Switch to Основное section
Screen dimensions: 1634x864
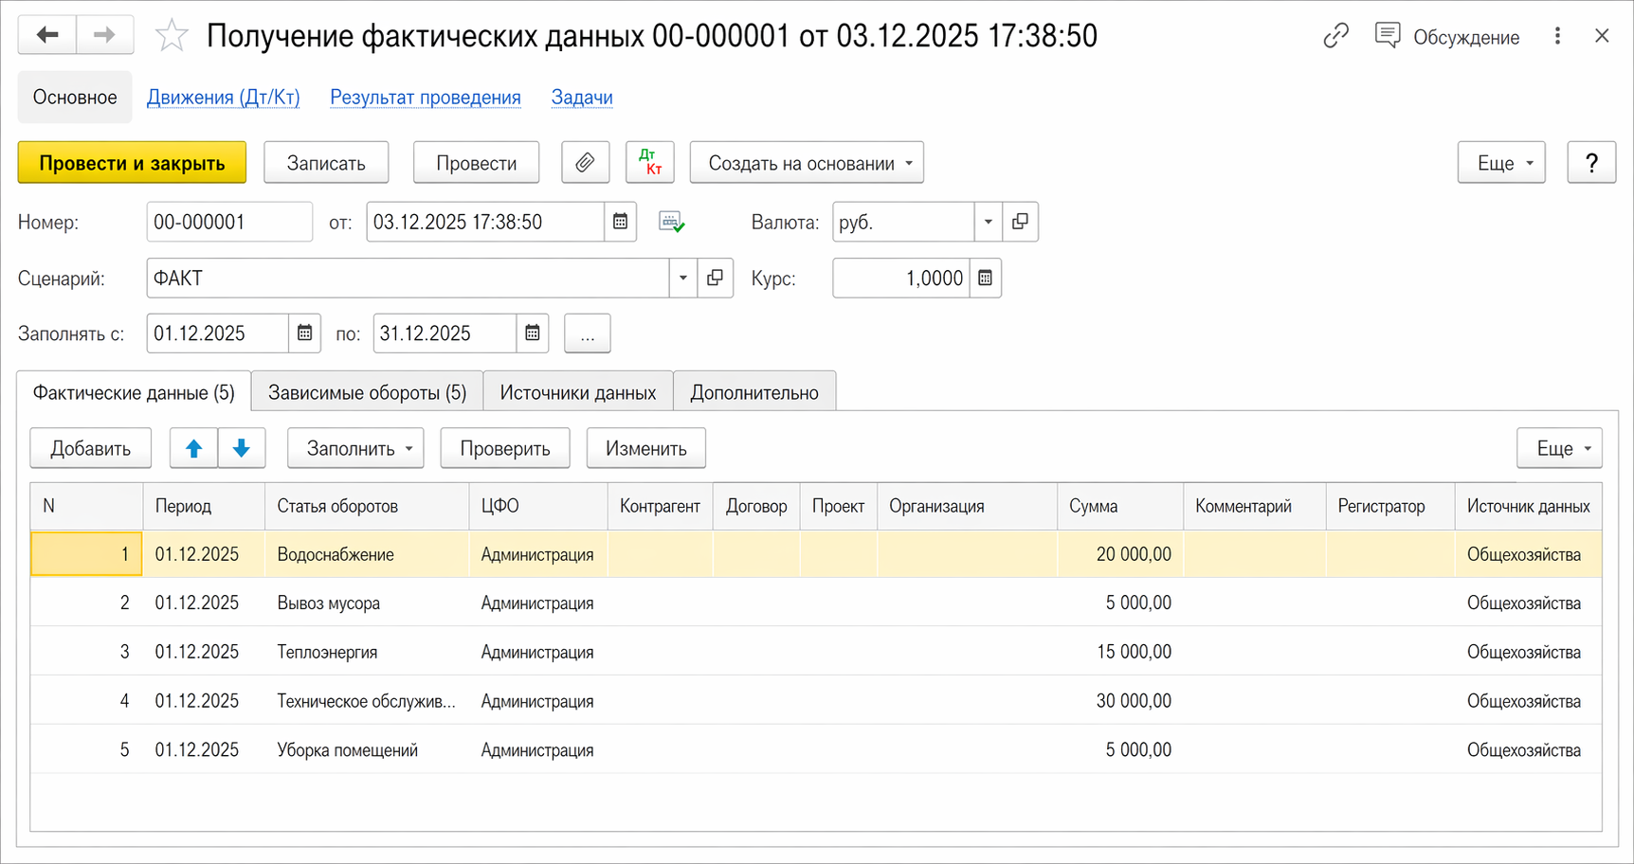coord(75,97)
